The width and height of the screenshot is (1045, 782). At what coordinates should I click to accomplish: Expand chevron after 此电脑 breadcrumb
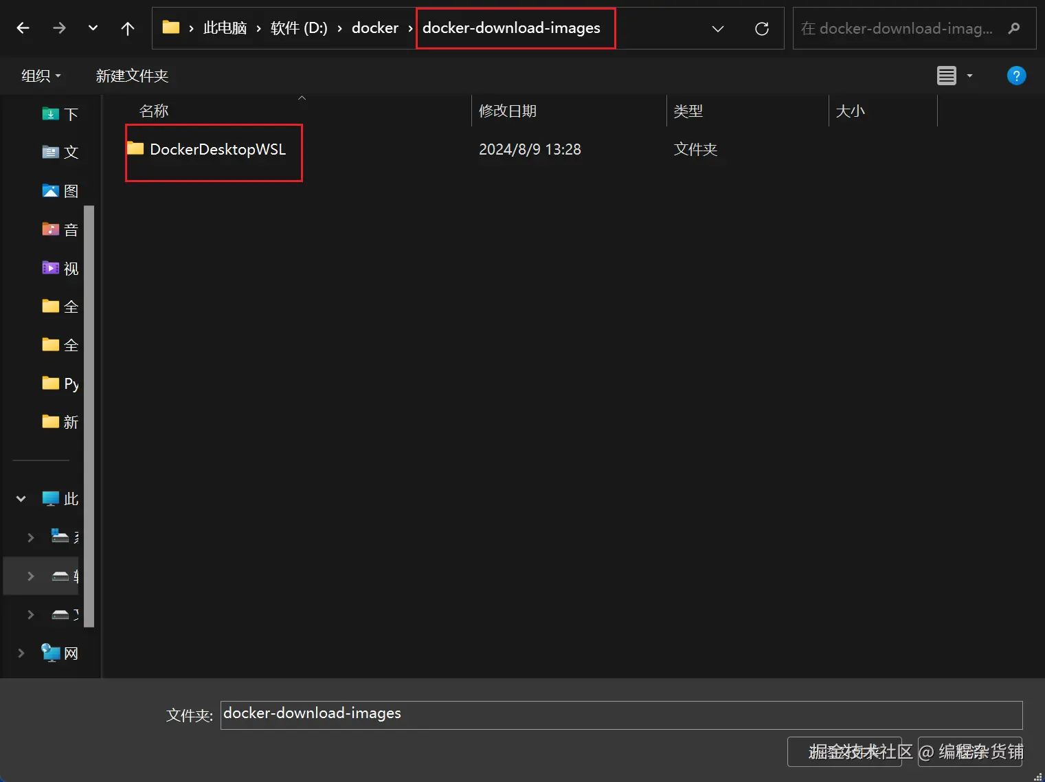258,29
